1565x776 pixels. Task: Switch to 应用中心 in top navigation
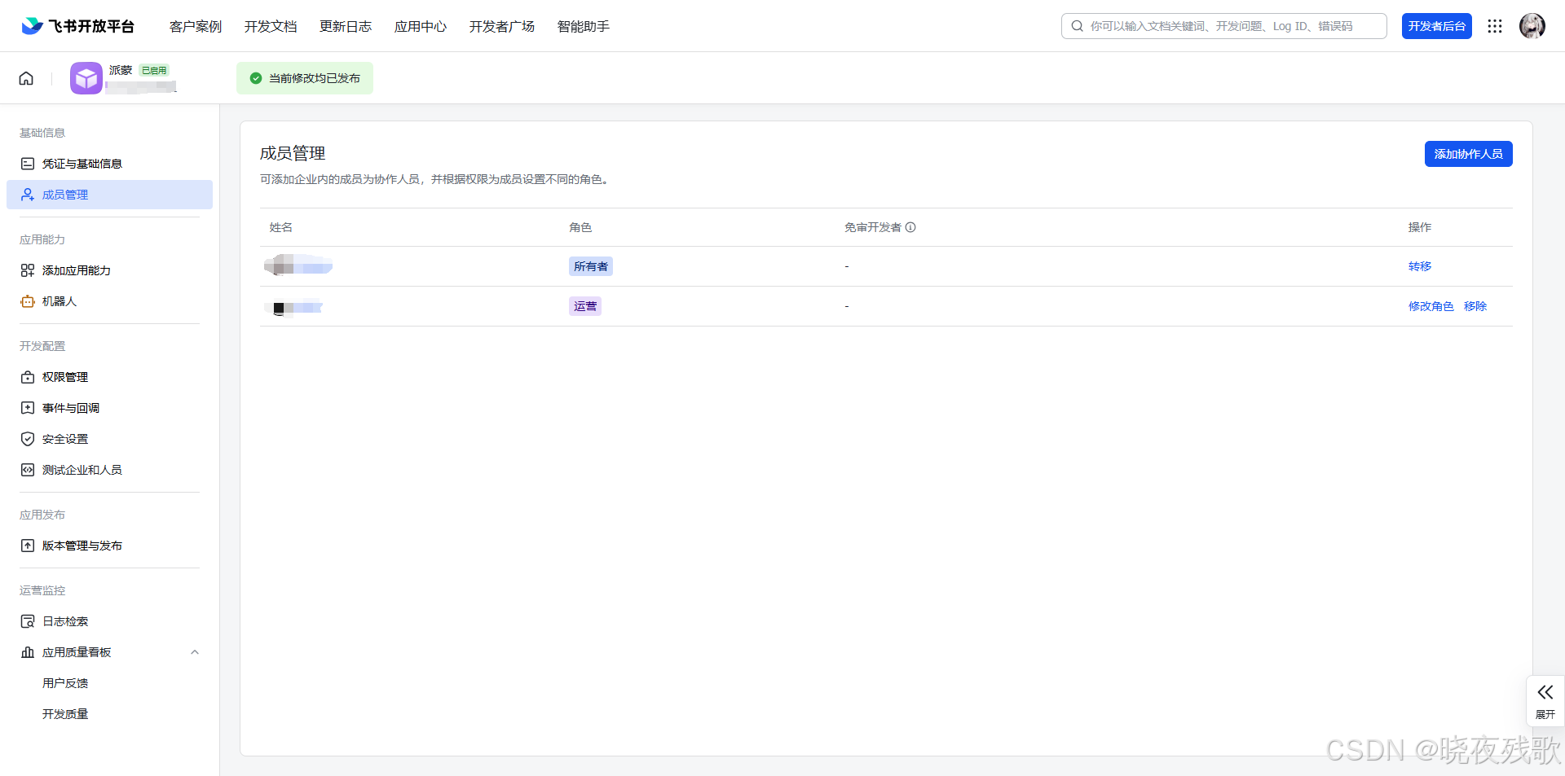420,26
